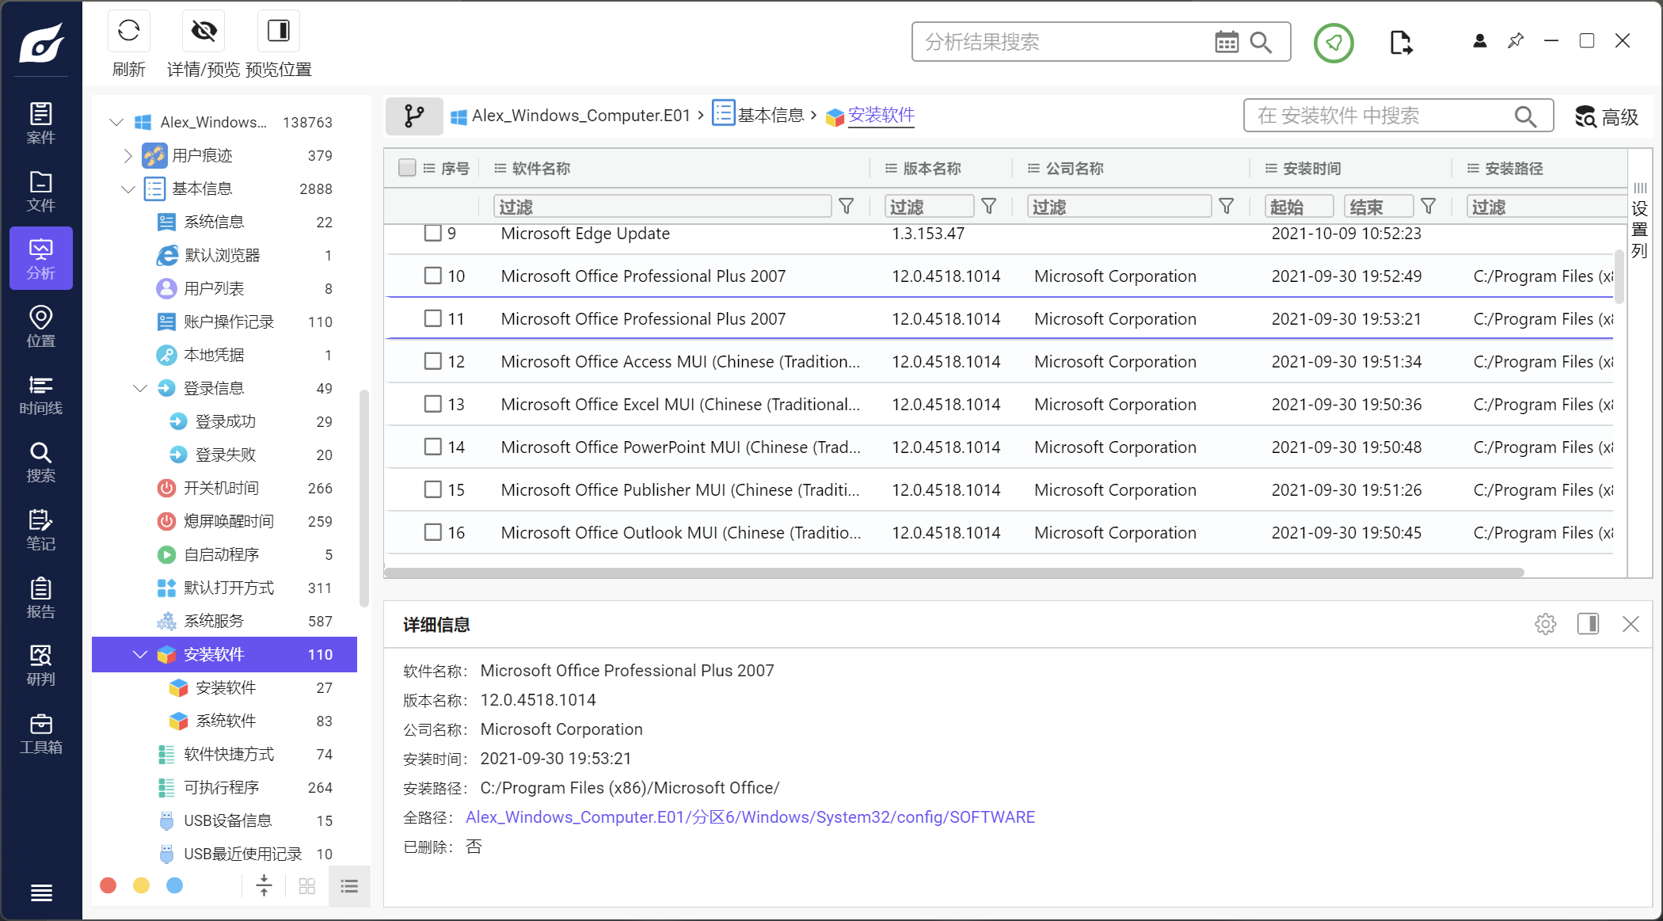Open the SOFTWARE full path link
Screen dimensions: 1663x921
pos(750,817)
